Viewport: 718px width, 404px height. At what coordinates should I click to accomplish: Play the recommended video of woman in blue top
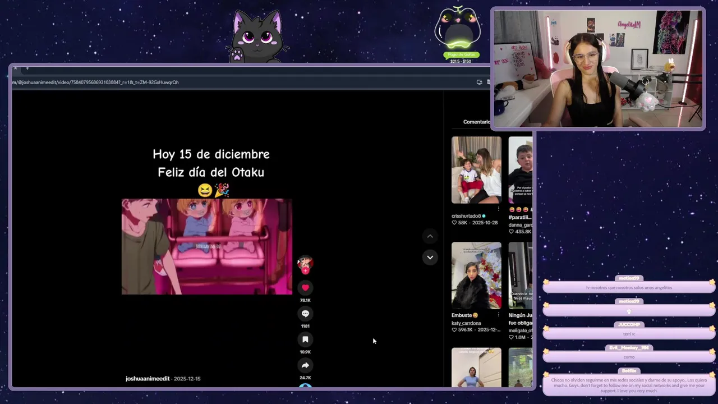pos(476,368)
